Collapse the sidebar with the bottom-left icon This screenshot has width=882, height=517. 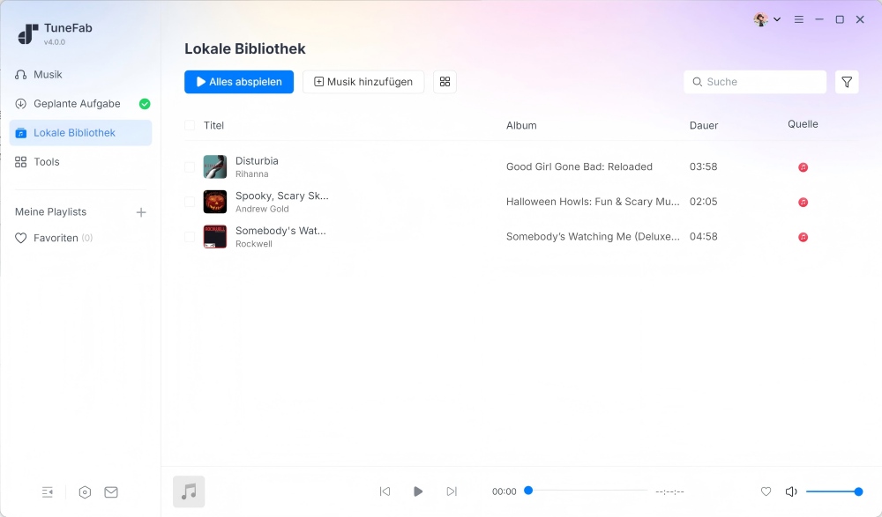click(48, 491)
